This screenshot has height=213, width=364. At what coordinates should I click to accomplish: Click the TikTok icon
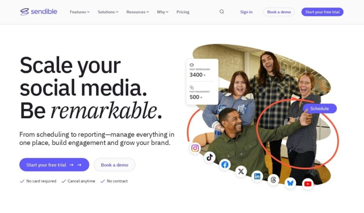coord(210,157)
